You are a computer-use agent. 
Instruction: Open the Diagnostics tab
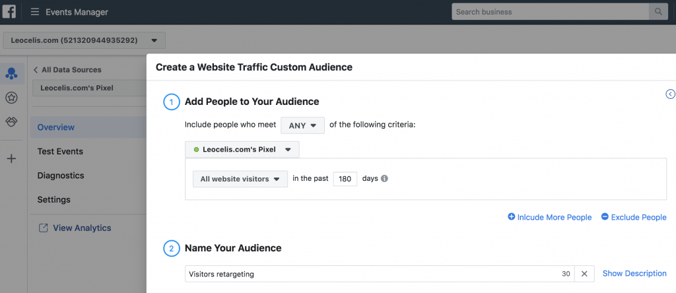[x=60, y=176]
